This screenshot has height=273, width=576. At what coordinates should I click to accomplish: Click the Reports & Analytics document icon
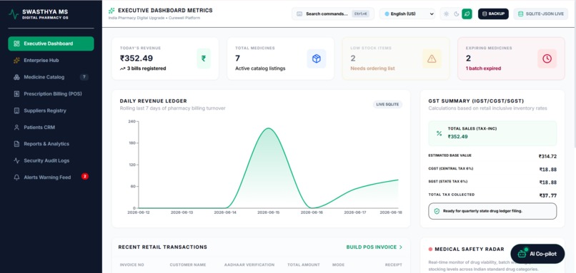[x=16, y=144]
